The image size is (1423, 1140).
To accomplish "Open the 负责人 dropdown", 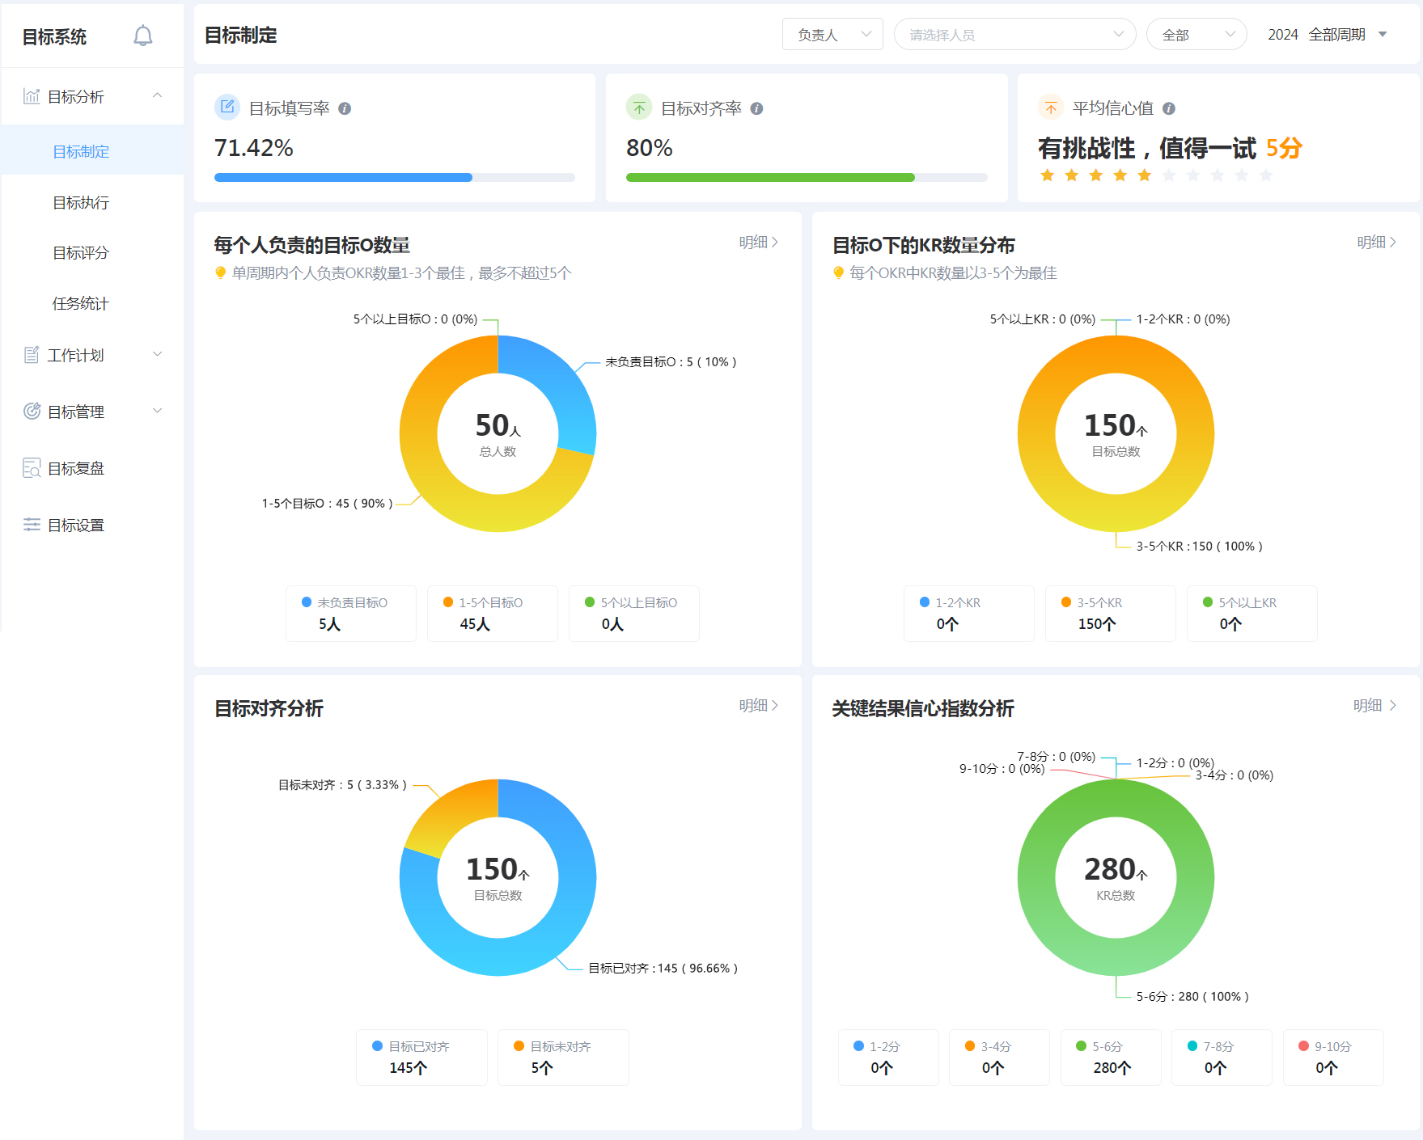I will click(832, 35).
